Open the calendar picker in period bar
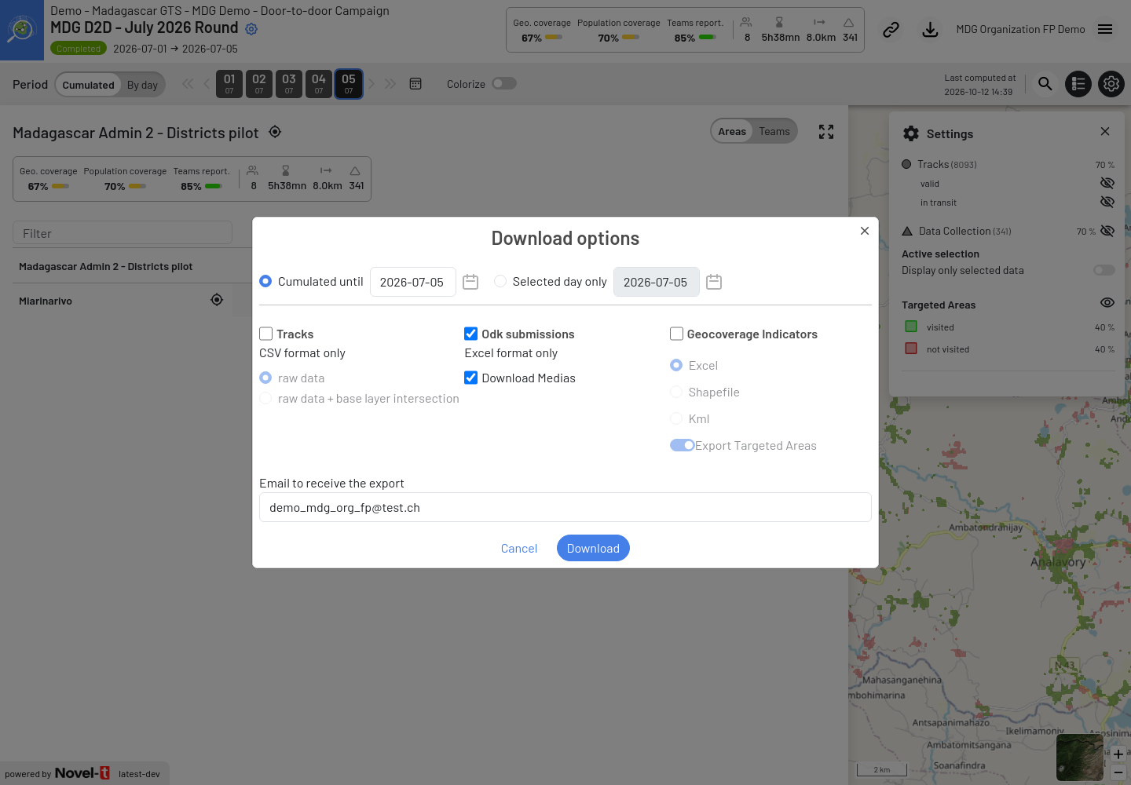The height and width of the screenshot is (785, 1131). coord(415,84)
